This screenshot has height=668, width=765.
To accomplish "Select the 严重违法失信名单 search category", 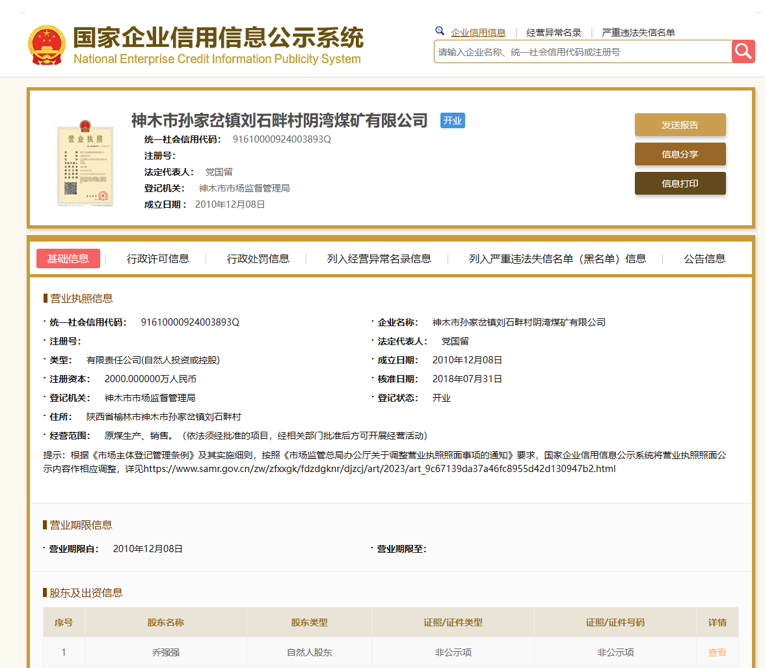I will point(638,33).
